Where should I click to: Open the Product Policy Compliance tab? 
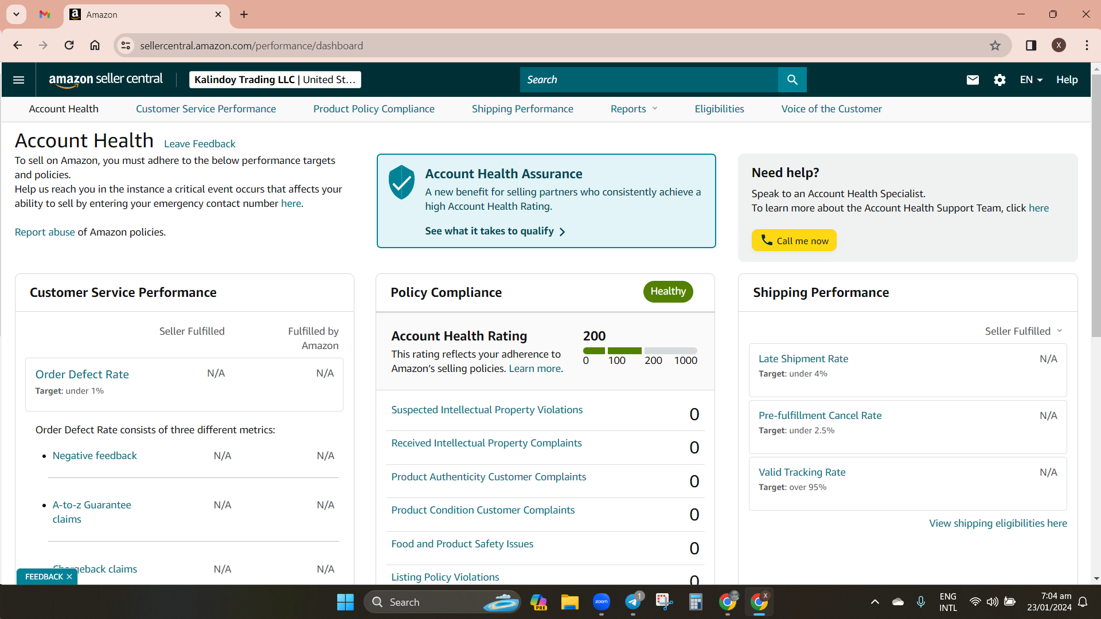pyautogui.click(x=374, y=109)
